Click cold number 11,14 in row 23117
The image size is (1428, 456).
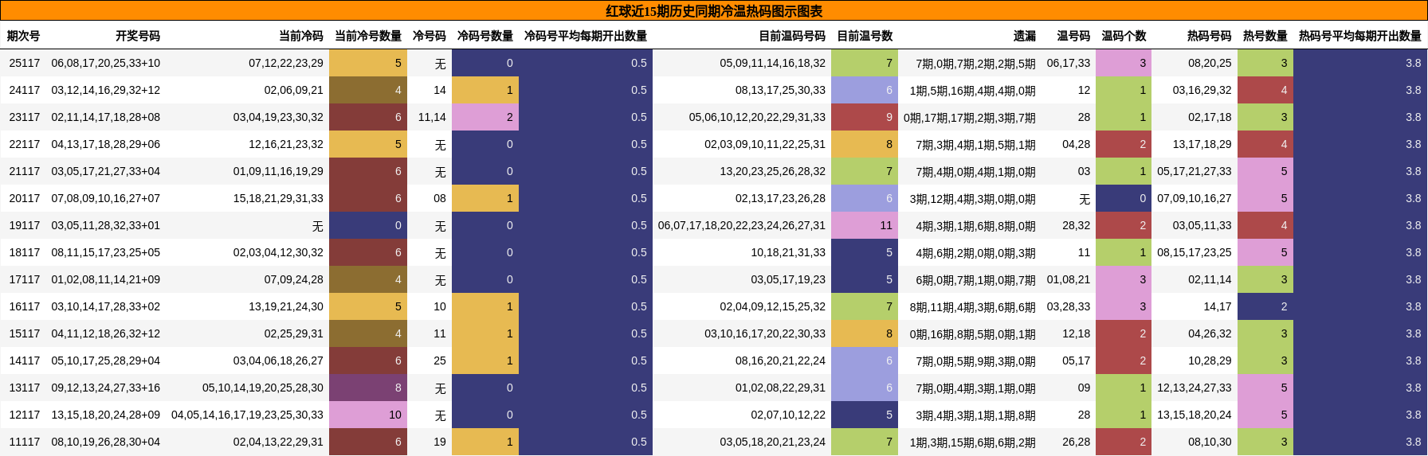click(432, 117)
